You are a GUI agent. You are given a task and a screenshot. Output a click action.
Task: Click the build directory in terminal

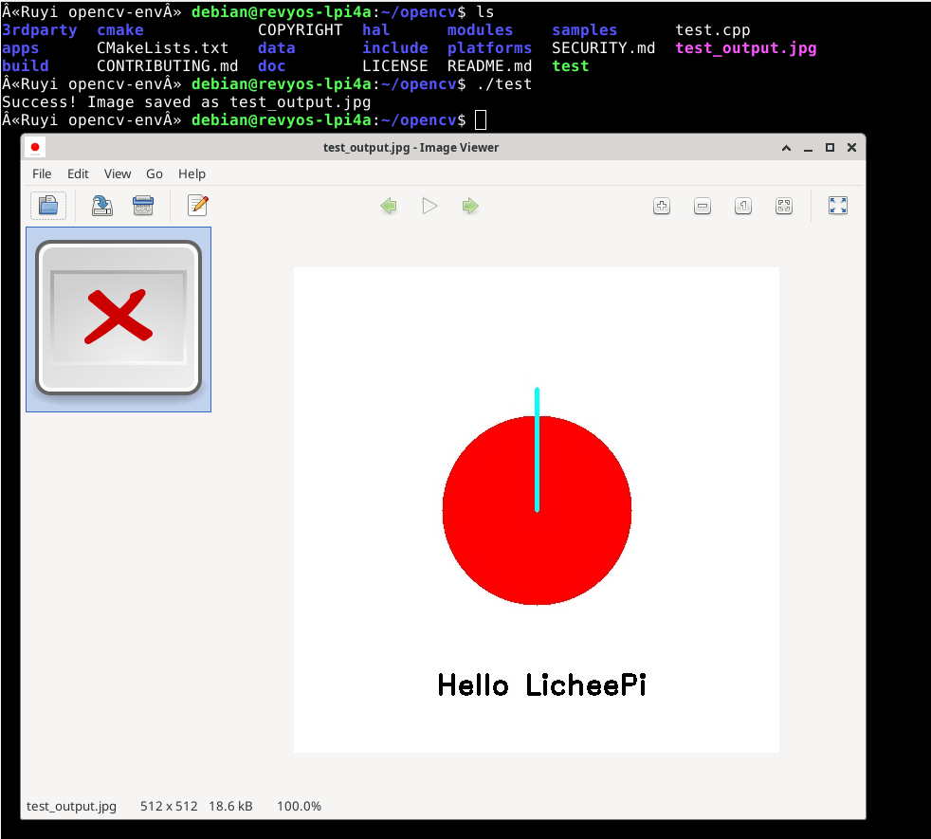pos(25,66)
